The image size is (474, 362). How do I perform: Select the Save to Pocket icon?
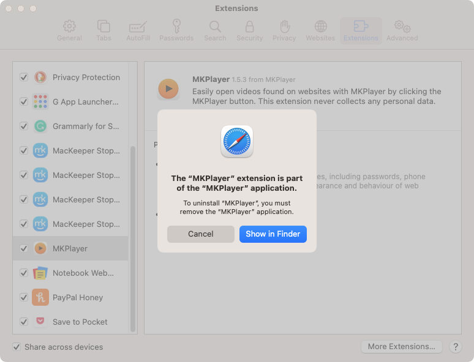pyautogui.click(x=40, y=321)
